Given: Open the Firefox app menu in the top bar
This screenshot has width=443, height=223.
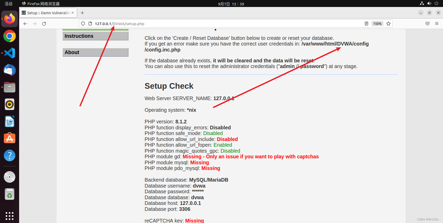Looking at the screenshot, I should pyautogui.click(x=41, y=4).
